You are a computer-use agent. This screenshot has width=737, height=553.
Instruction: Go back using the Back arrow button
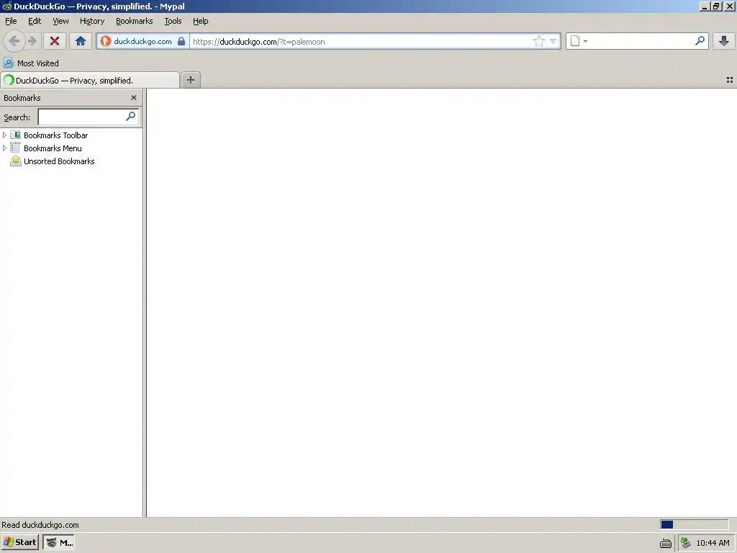click(x=14, y=41)
